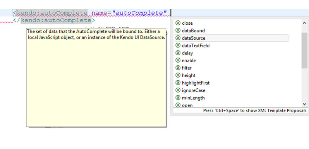
Task: Click attribute icon beside highlightFirst
Action: click(178, 83)
